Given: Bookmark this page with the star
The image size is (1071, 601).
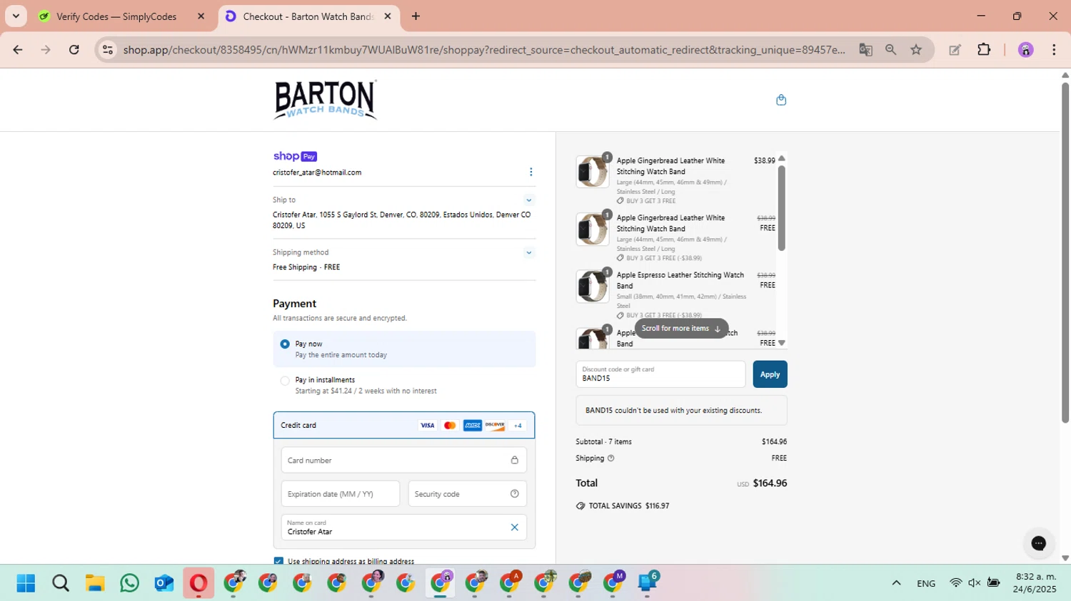Looking at the screenshot, I should click(916, 50).
